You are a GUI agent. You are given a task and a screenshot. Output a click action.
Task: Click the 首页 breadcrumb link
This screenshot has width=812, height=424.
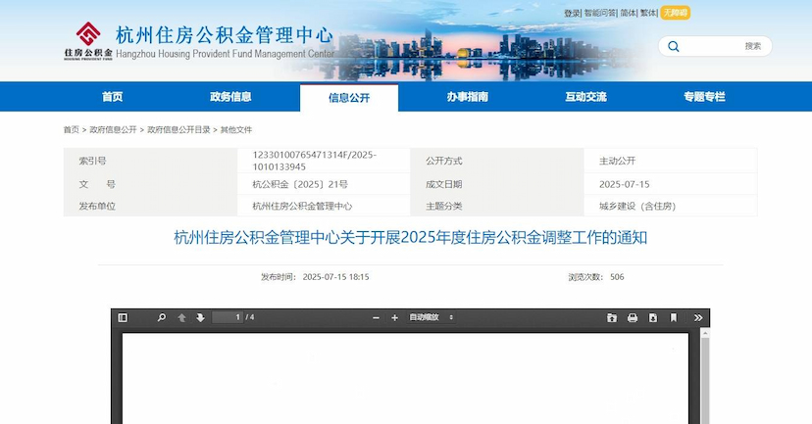click(x=72, y=130)
